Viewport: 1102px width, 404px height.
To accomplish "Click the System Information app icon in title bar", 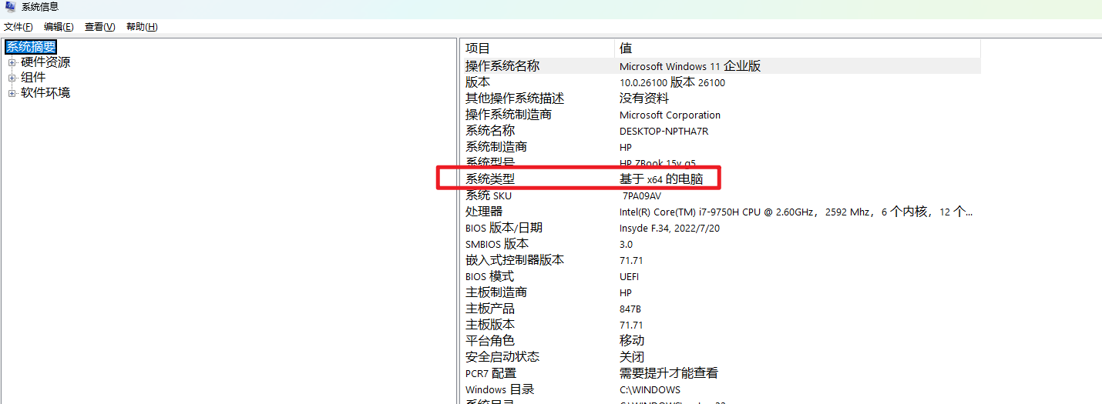I will coord(11,7).
